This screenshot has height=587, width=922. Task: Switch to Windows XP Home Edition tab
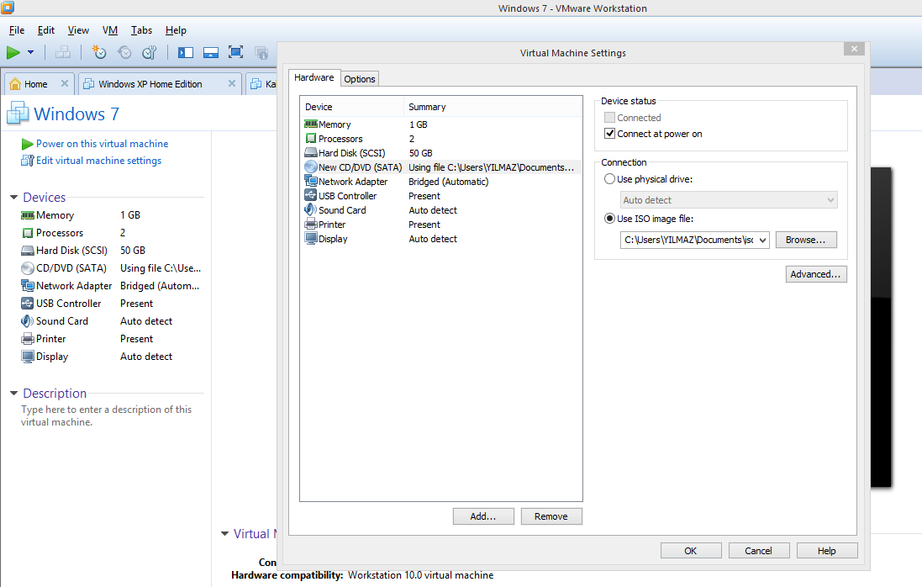(150, 84)
